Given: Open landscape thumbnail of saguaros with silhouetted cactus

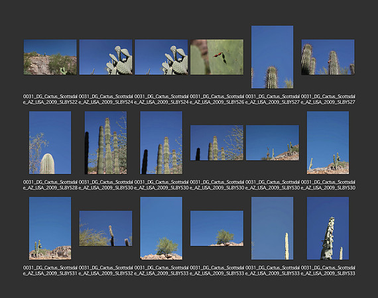Looking at the screenshot, I should pyautogui.click(x=217, y=143).
